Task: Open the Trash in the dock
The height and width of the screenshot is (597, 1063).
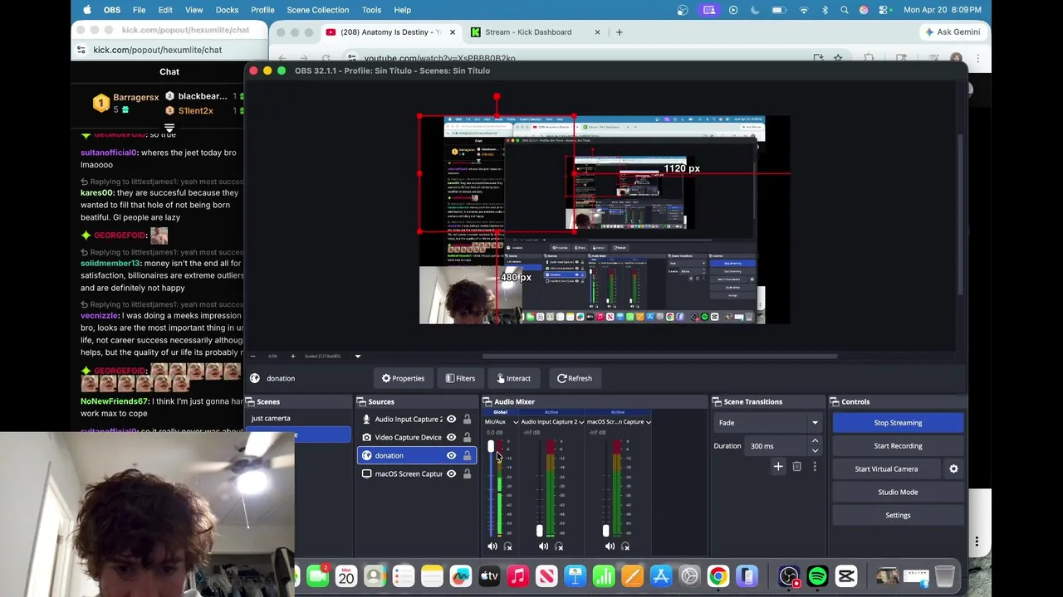Action: pos(944,576)
